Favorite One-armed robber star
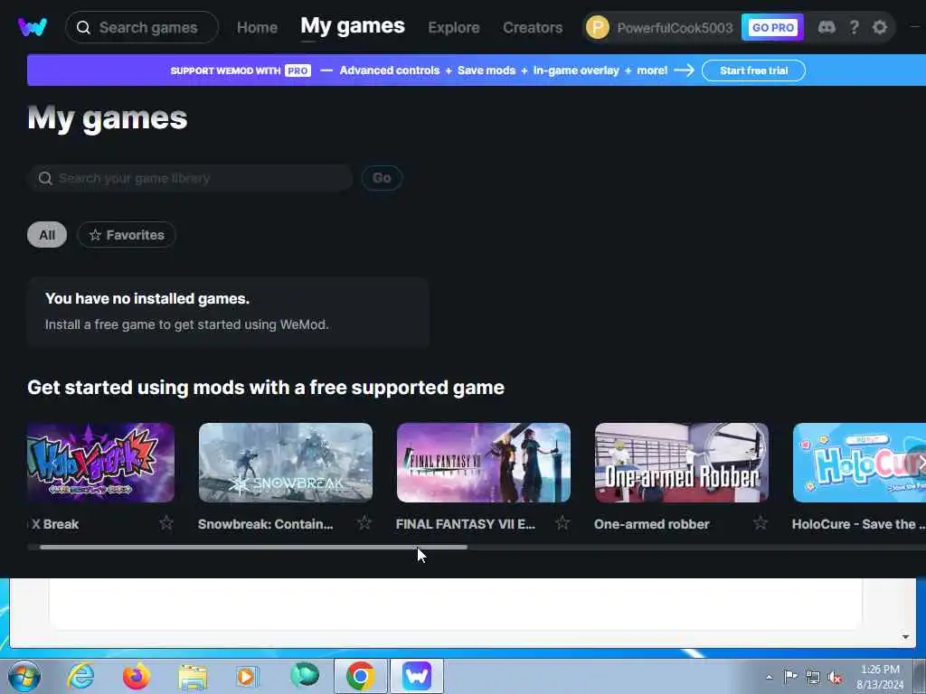Screen dimensions: 926x694 tap(761, 523)
